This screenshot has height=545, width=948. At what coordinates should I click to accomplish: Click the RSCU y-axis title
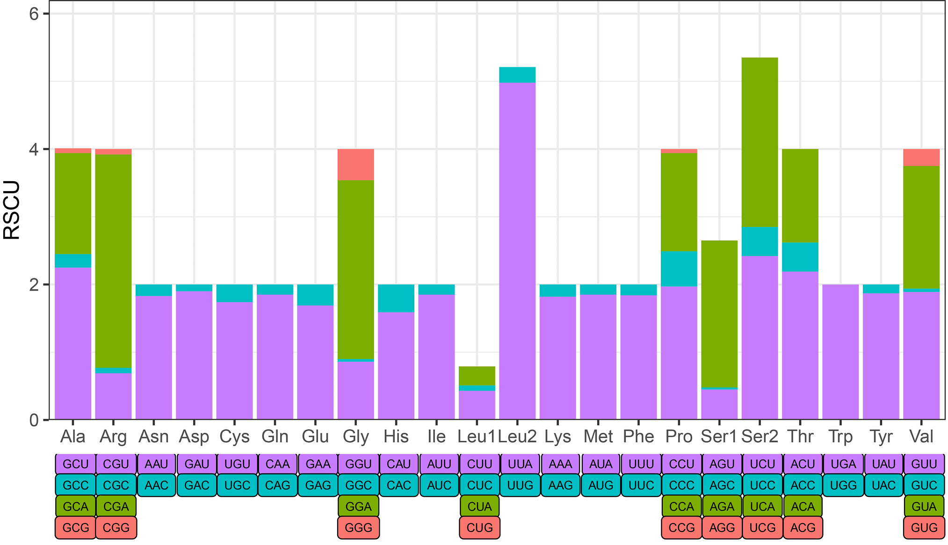11,210
